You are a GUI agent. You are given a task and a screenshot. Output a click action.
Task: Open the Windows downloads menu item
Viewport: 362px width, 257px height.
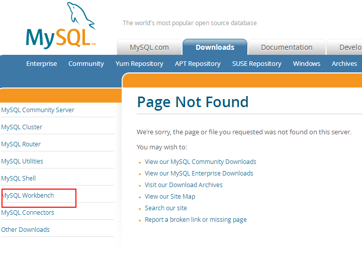point(307,63)
